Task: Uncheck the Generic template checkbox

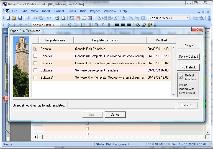Action: click(x=35, y=49)
